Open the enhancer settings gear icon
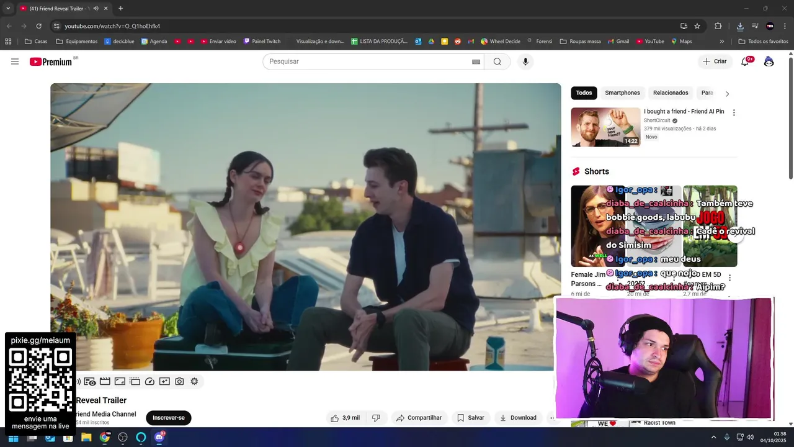This screenshot has height=447, width=794. [194, 381]
